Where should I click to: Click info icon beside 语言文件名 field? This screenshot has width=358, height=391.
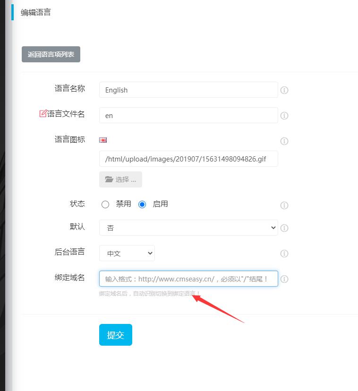point(284,116)
